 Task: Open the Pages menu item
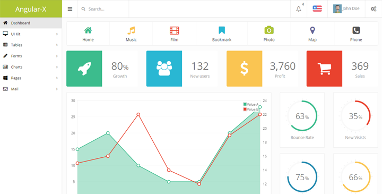pos(31,78)
